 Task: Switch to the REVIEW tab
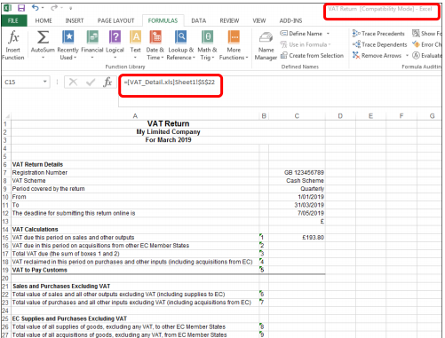(229, 20)
